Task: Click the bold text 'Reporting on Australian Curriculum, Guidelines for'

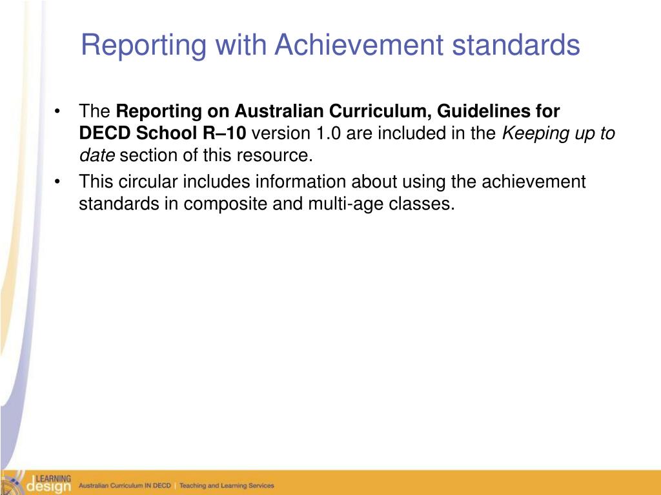Action: point(338,112)
